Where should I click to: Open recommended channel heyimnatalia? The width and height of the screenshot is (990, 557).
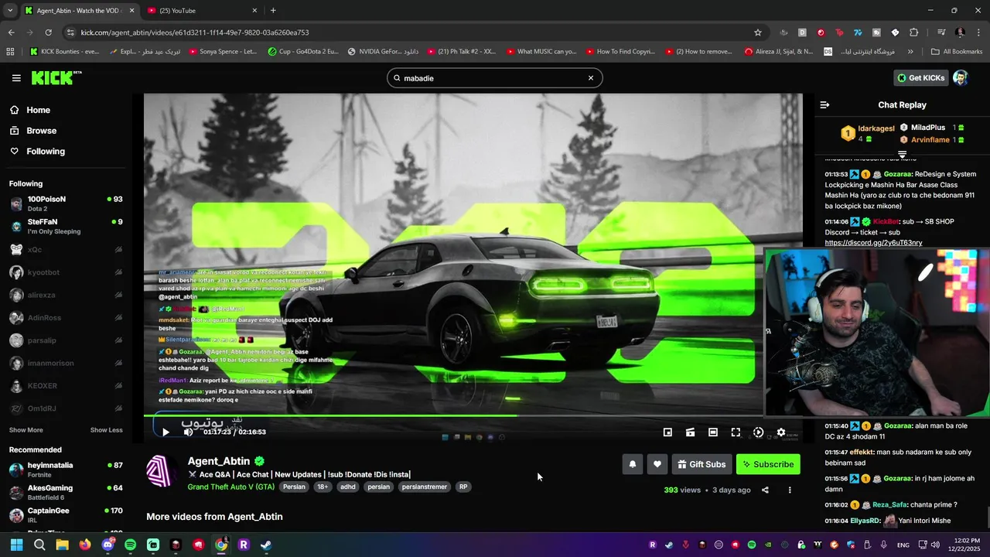[66, 470]
